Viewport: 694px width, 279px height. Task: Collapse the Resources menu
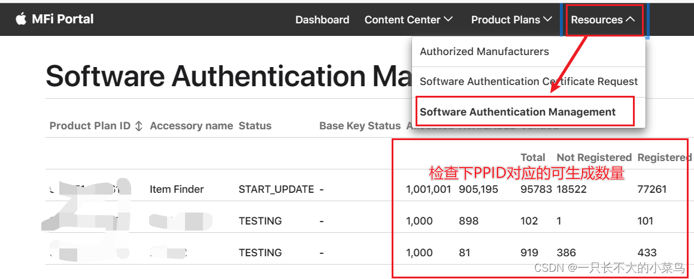603,20
